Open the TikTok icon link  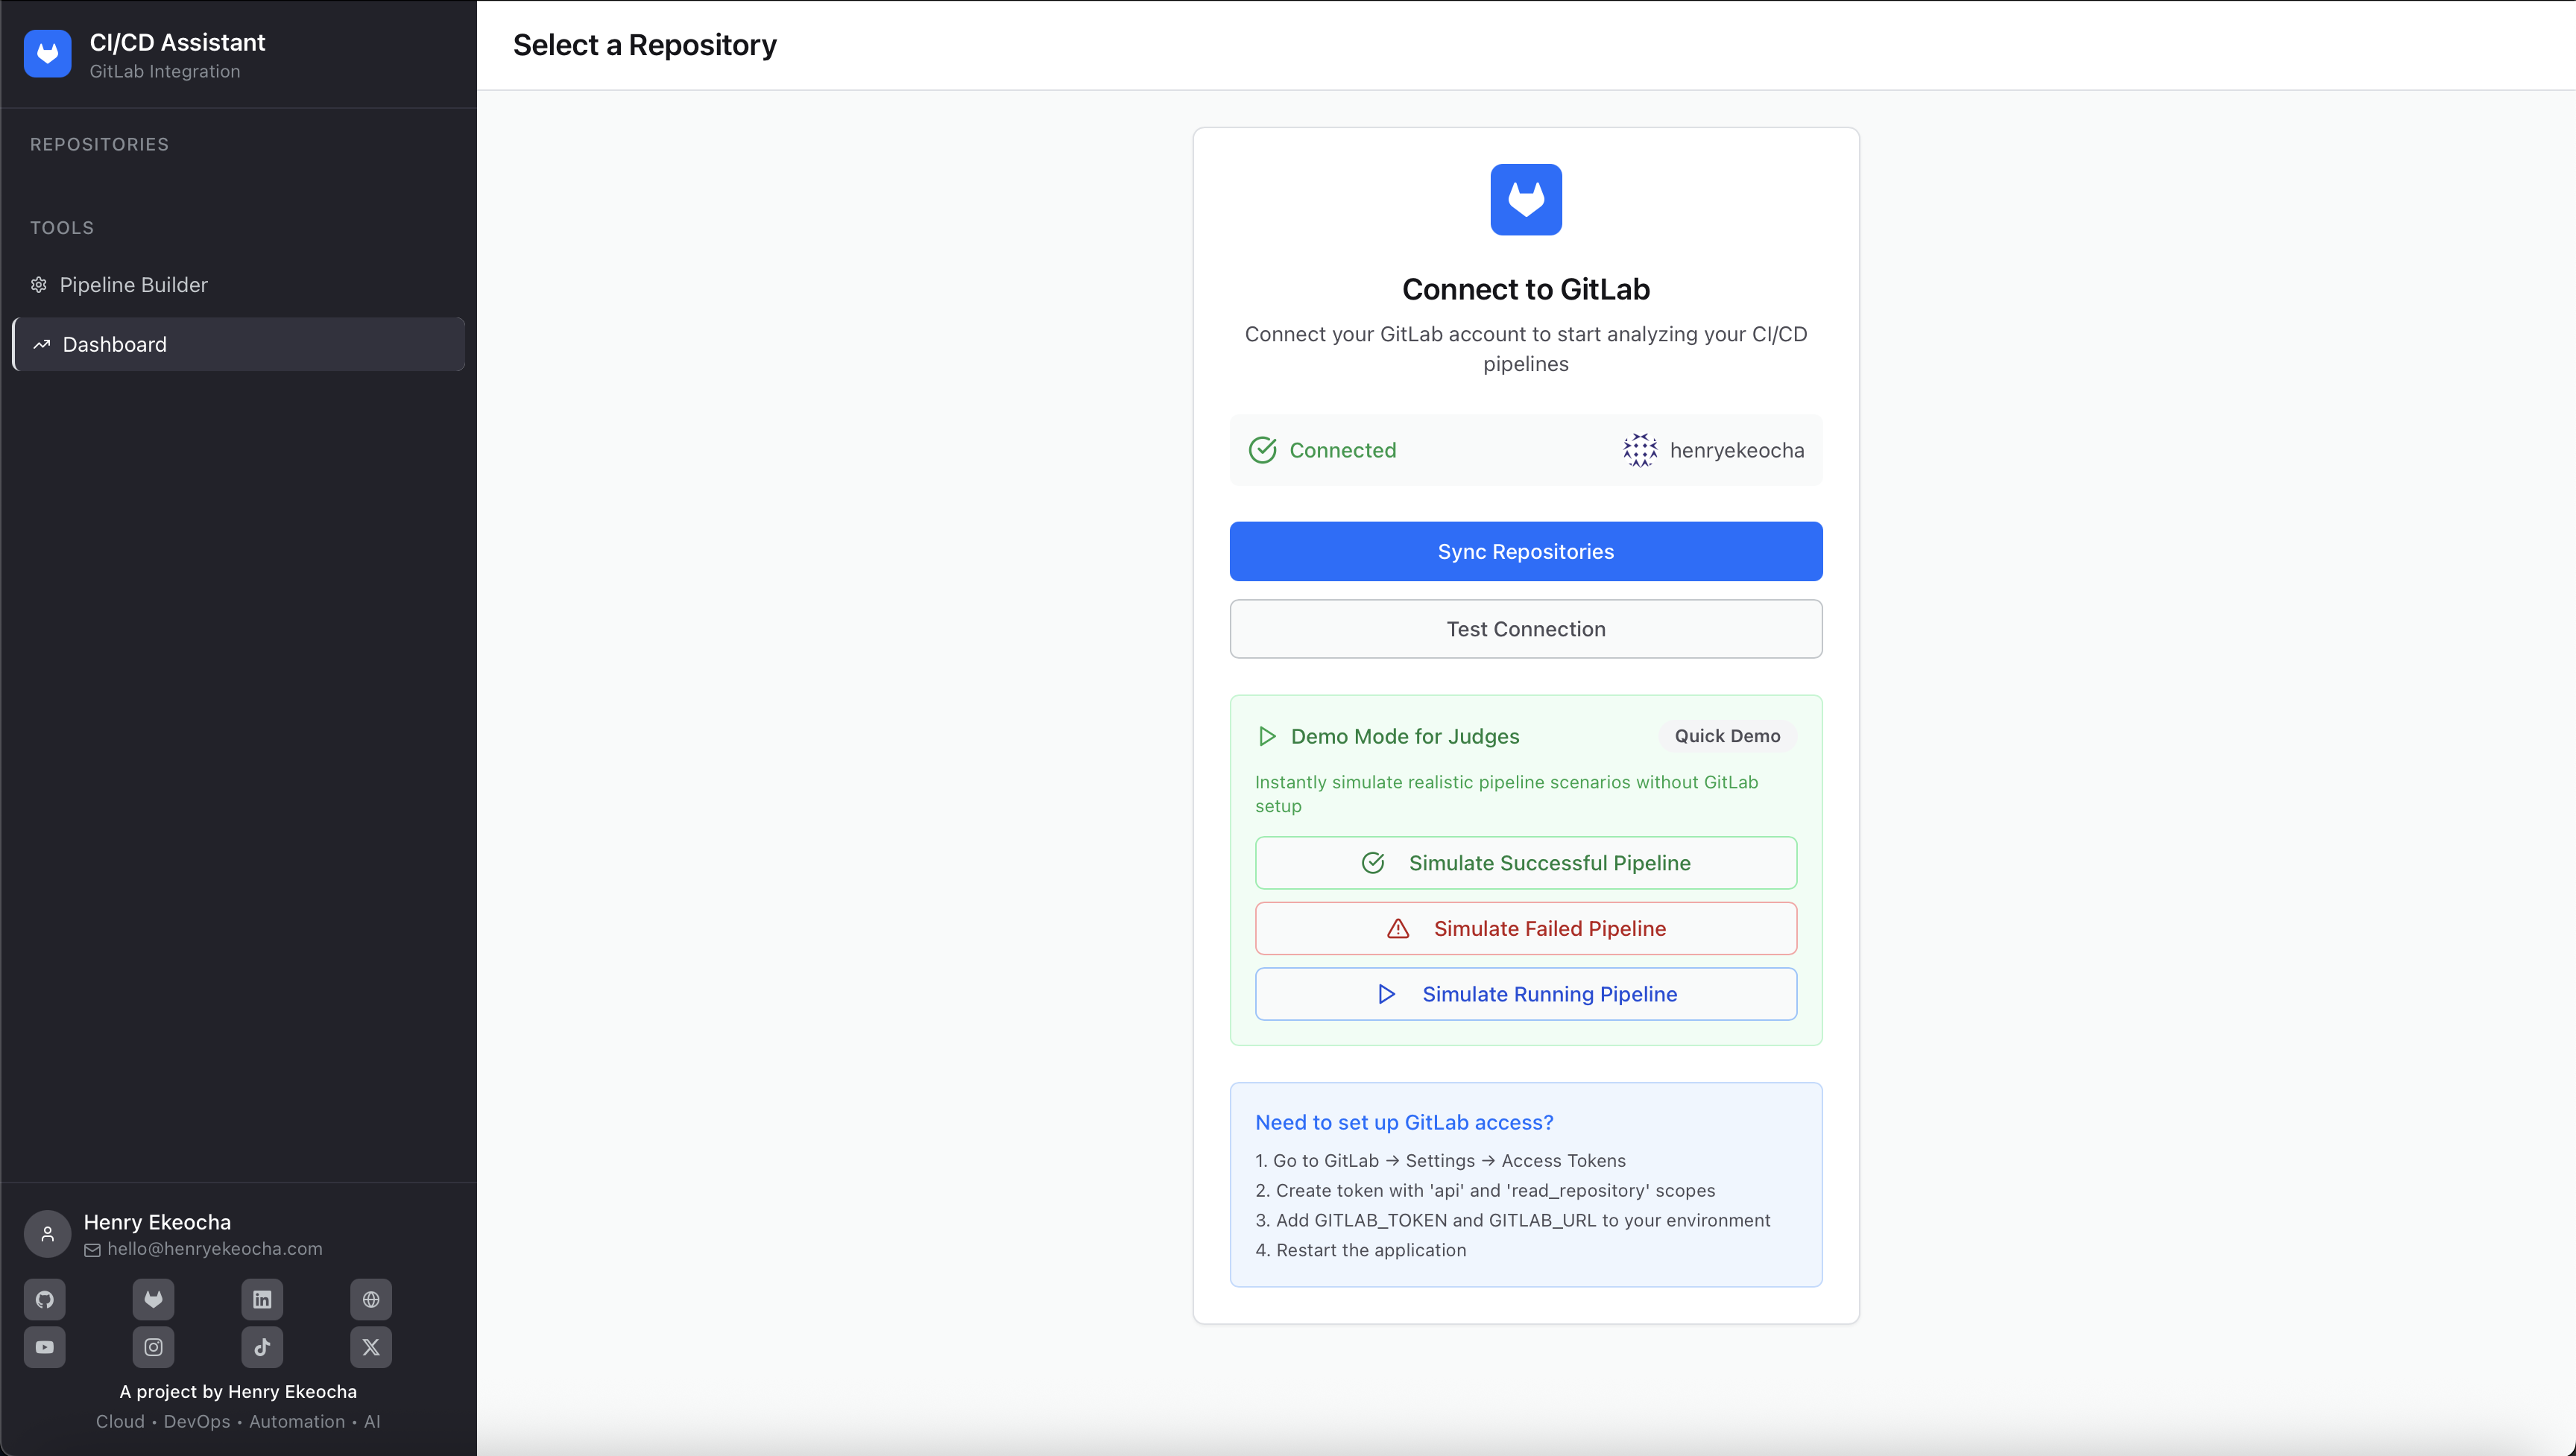pos(262,1347)
